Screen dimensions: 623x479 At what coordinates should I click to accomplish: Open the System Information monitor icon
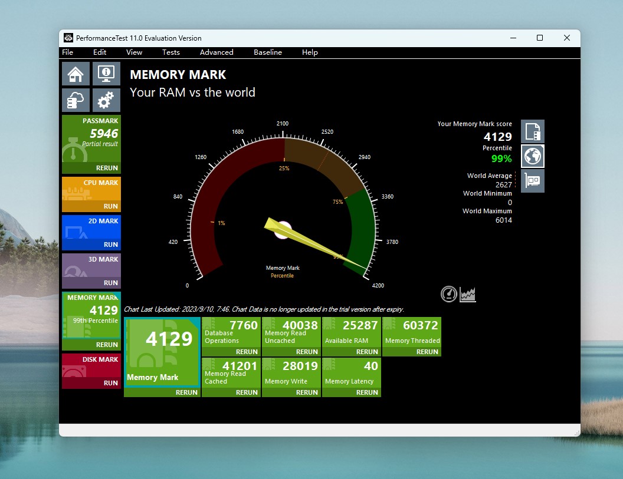(106, 74)
